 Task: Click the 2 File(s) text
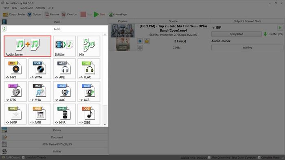click(180, 41)
